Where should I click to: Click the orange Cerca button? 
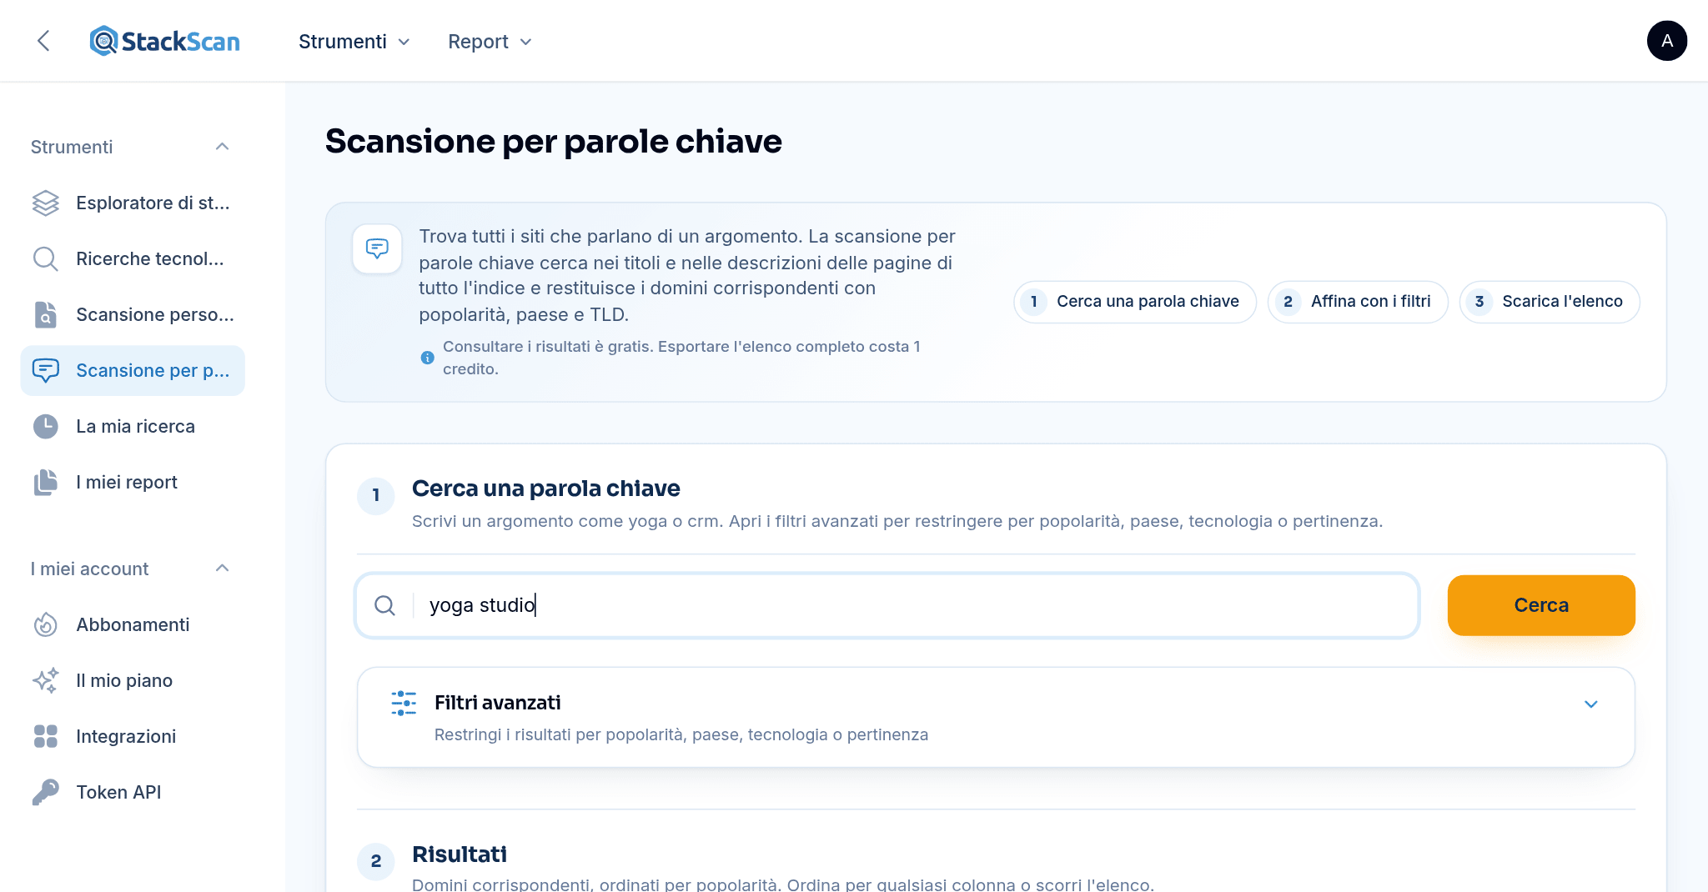(1541, 605)
